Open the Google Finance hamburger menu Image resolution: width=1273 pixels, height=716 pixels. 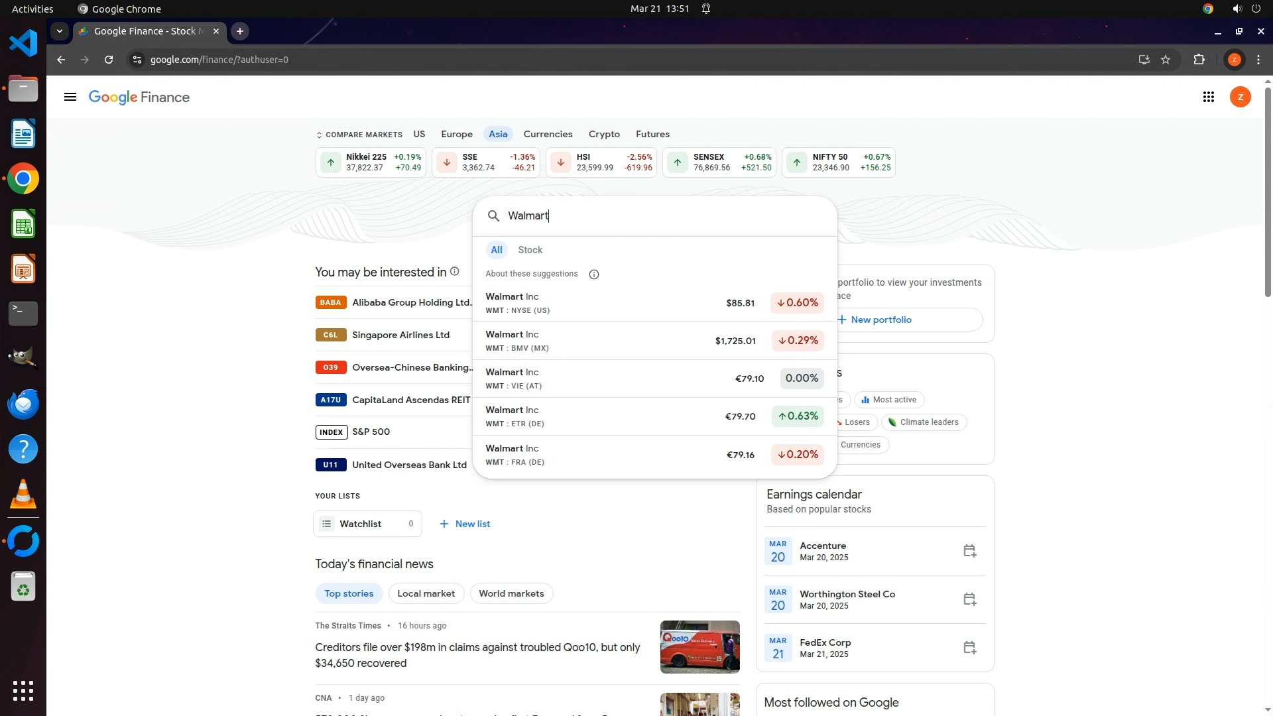[70, 97]
